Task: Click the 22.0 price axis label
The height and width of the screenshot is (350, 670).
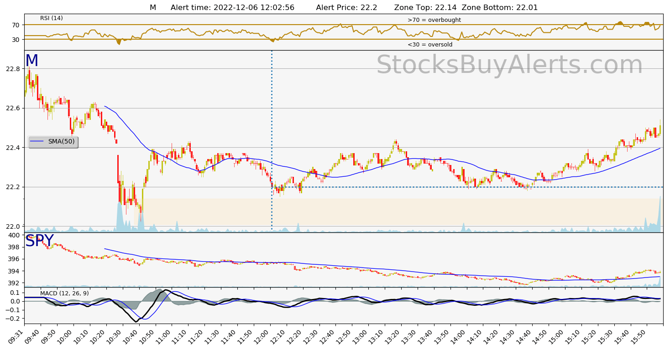Action: (12, 226)
